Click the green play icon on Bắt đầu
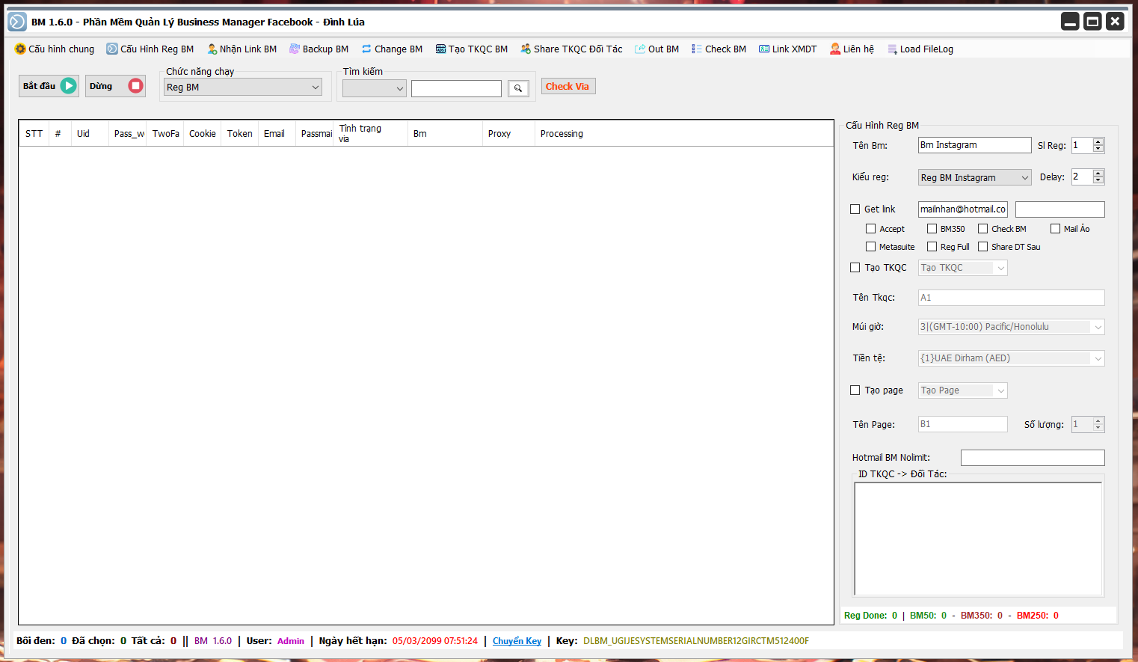Screen dimensions: 1138x662 pos(69,85)
